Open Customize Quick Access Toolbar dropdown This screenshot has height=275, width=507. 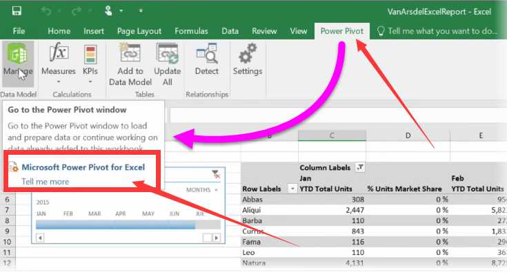pyautogui.click(x=141, y=10)
